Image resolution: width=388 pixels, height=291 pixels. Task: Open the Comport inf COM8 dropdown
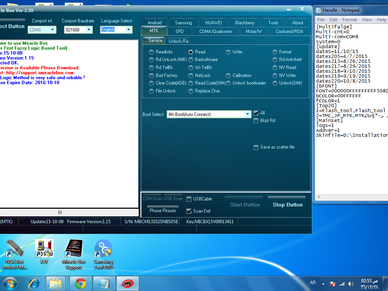click(x=52, y=30)
